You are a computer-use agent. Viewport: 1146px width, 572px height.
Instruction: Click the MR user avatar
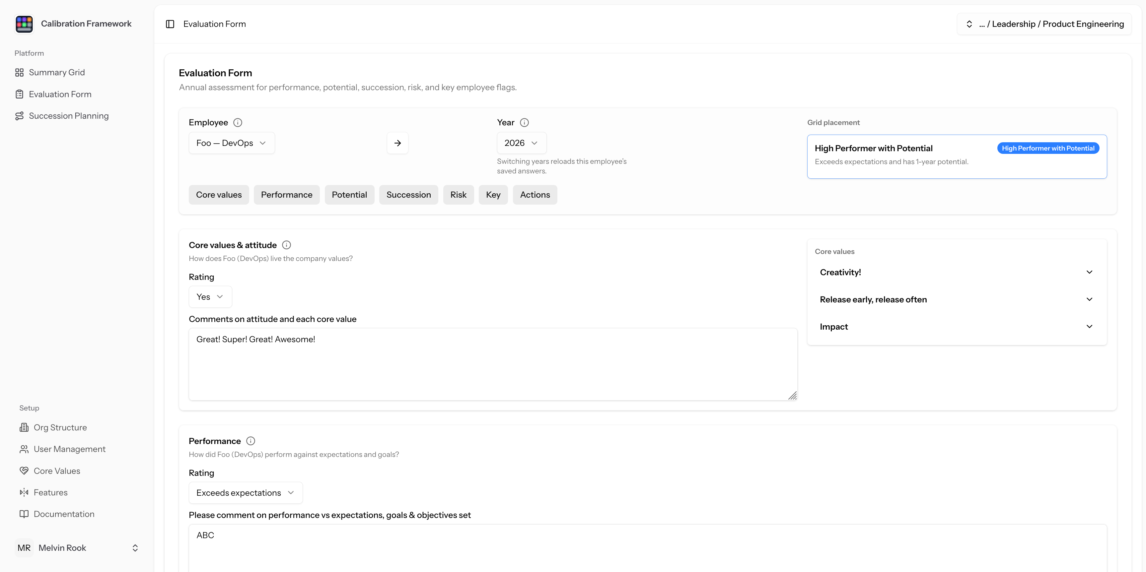24,548
